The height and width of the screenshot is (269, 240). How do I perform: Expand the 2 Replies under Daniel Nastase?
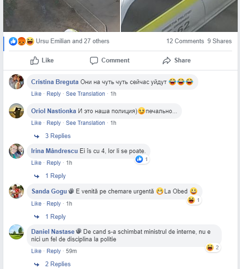click(x=58, y=264)
